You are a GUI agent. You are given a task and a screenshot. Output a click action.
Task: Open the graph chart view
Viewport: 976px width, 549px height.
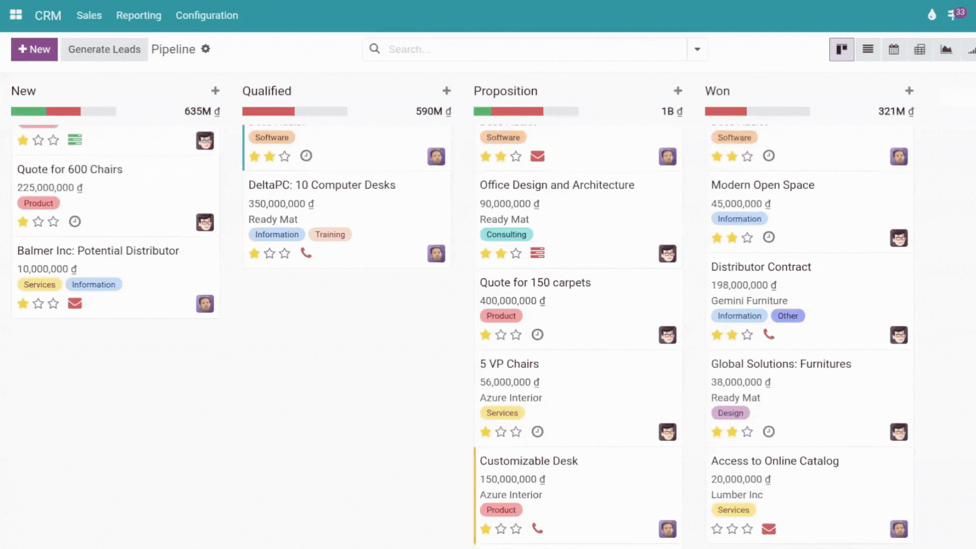[946, 49]
